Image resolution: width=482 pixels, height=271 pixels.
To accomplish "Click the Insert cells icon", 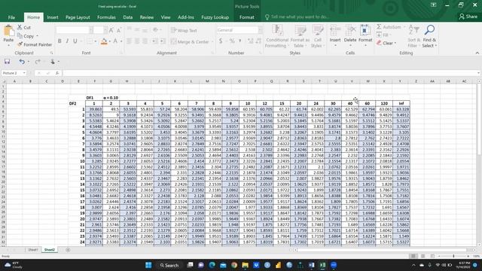I will pos(335,31).
